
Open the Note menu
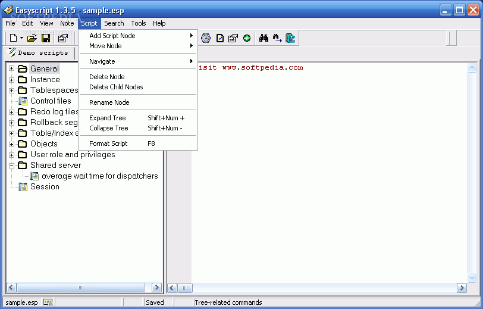[x=67, y=23]
